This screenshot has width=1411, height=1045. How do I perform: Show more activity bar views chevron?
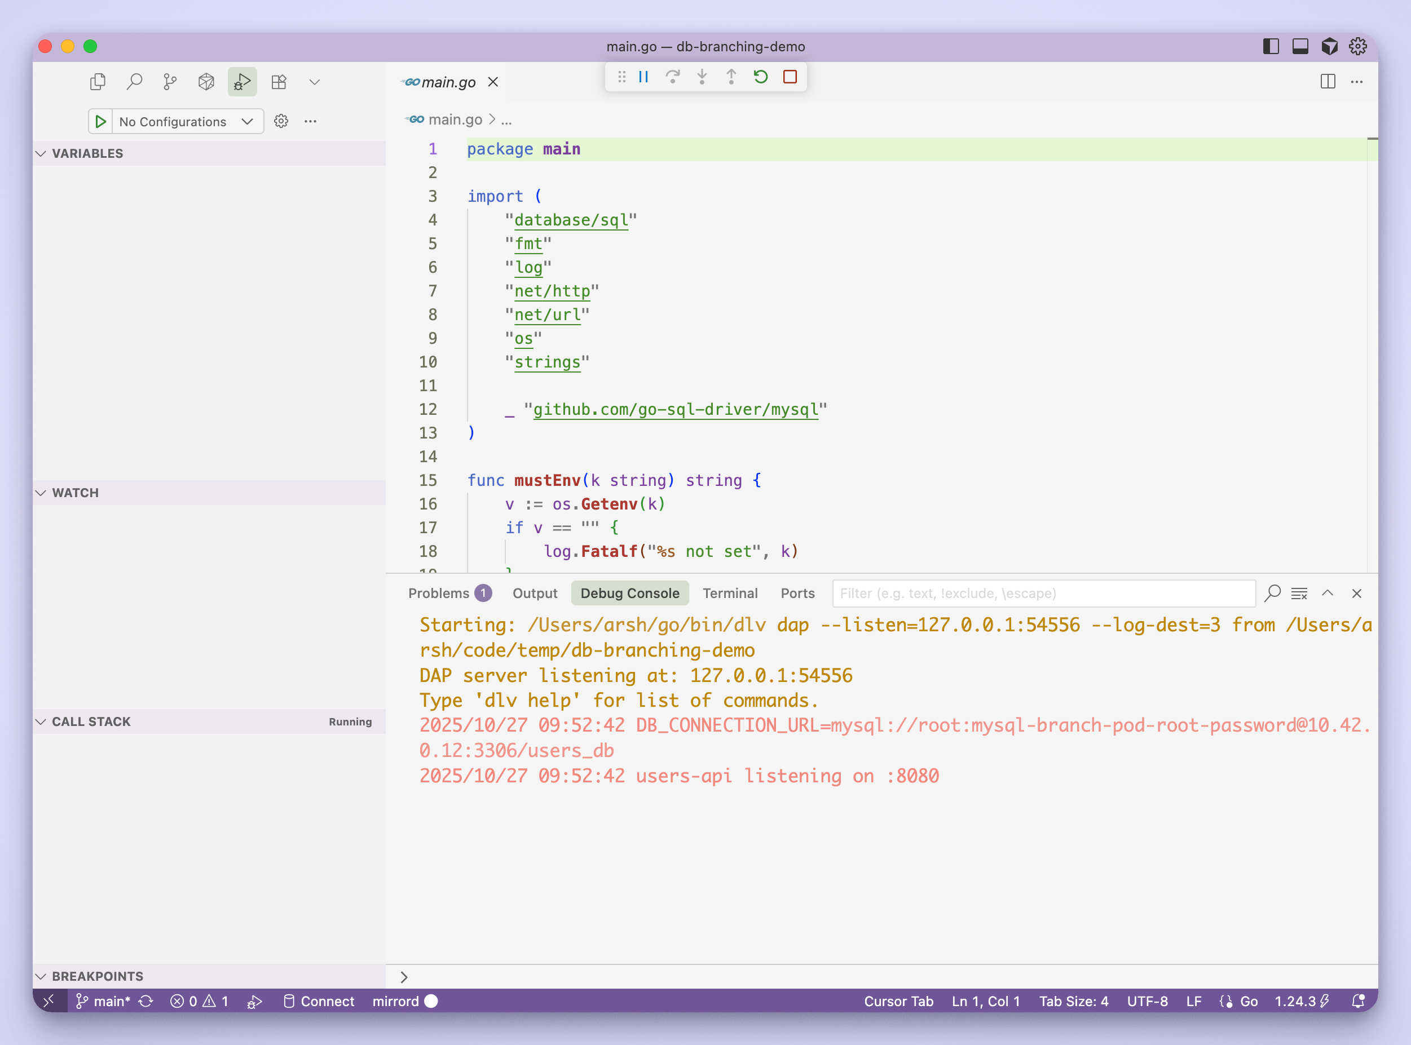(315, 82)
